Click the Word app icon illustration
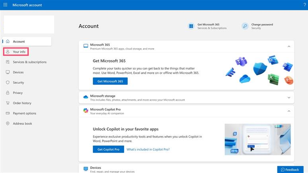Image resolution: width=308 pixels, height=173 pixels. (288, 67)
